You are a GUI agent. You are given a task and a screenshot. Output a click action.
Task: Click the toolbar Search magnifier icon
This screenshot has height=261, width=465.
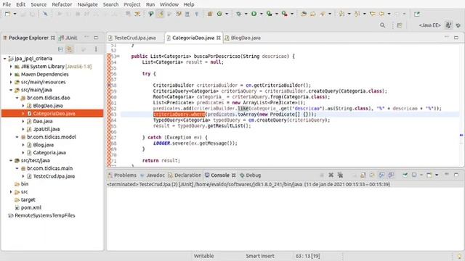point(383,25)
